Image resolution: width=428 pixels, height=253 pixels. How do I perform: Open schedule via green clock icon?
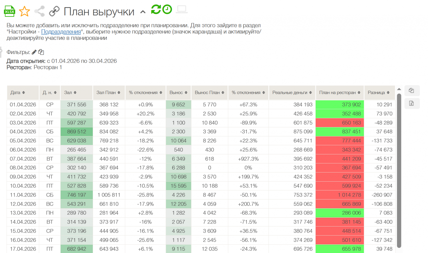tap(167, 9)
